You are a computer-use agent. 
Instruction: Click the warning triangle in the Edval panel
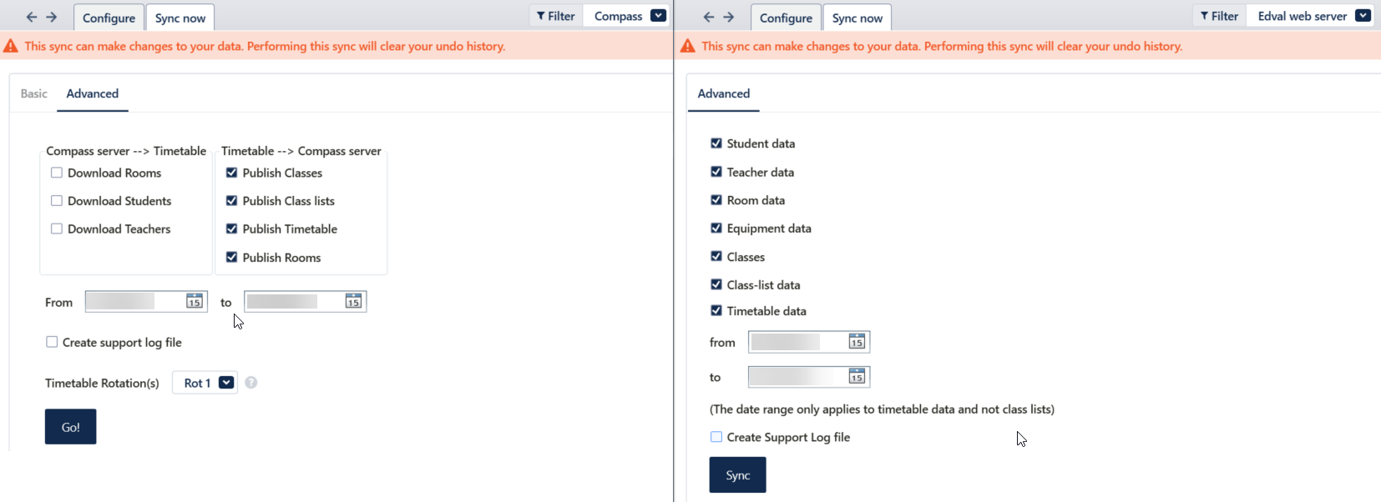688,46
